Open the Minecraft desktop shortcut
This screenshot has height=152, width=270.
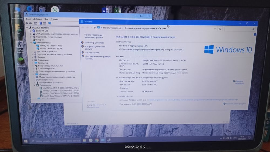[x=21, y=62]
